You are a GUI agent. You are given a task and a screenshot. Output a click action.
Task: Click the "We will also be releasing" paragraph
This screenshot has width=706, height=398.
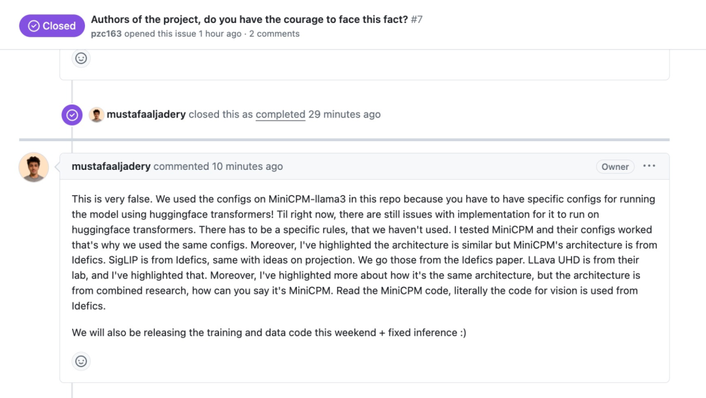(x=269, y=333)
